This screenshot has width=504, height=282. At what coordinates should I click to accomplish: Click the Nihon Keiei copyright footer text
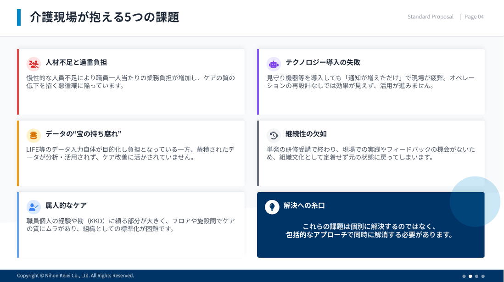point(75,276)
